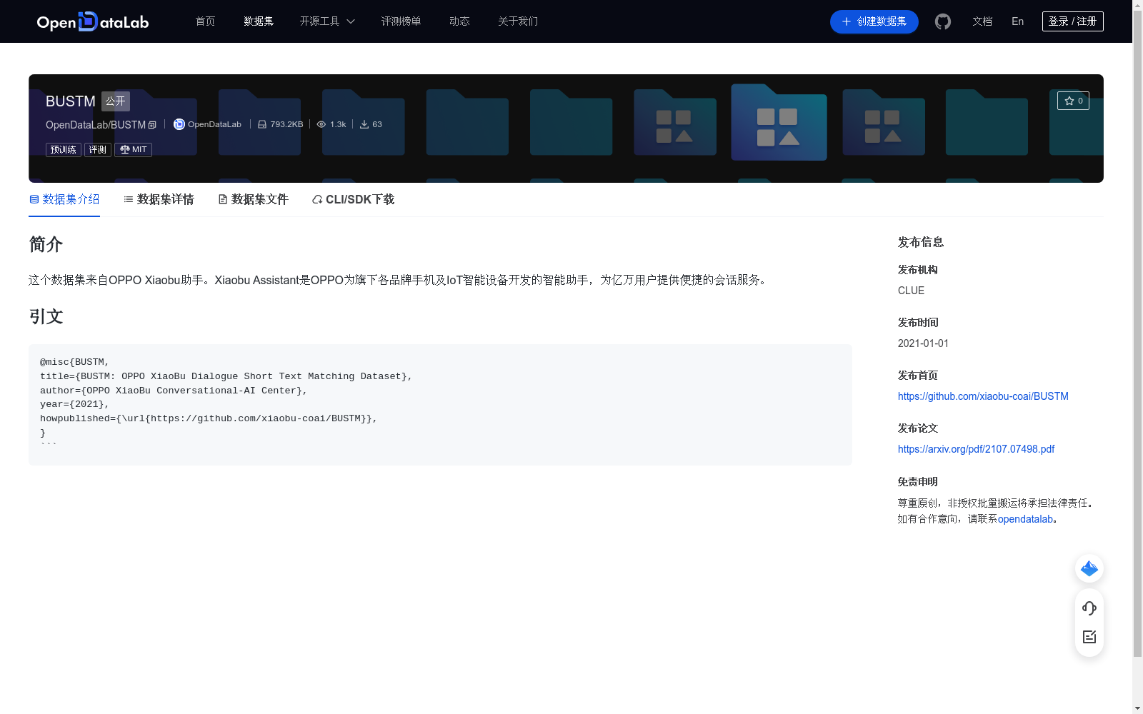Click the GitHub icon in the navigation bar
Screen dimensions: 1143x714
pos(942,21)
